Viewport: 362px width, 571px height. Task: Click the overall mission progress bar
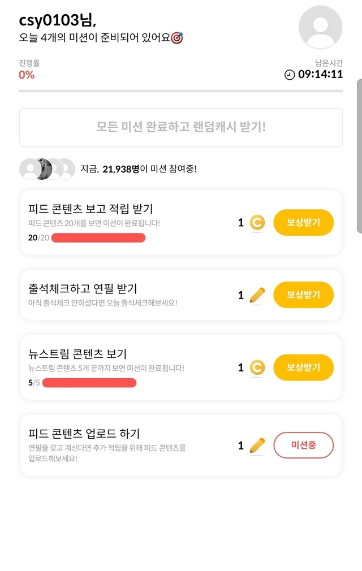tap(181, 90)
